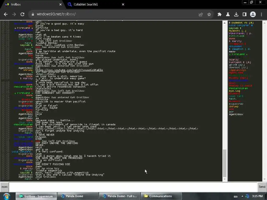Select Soup Tard in the user list
This screenshot has height=200, width=267.
[x=236, y=96]
